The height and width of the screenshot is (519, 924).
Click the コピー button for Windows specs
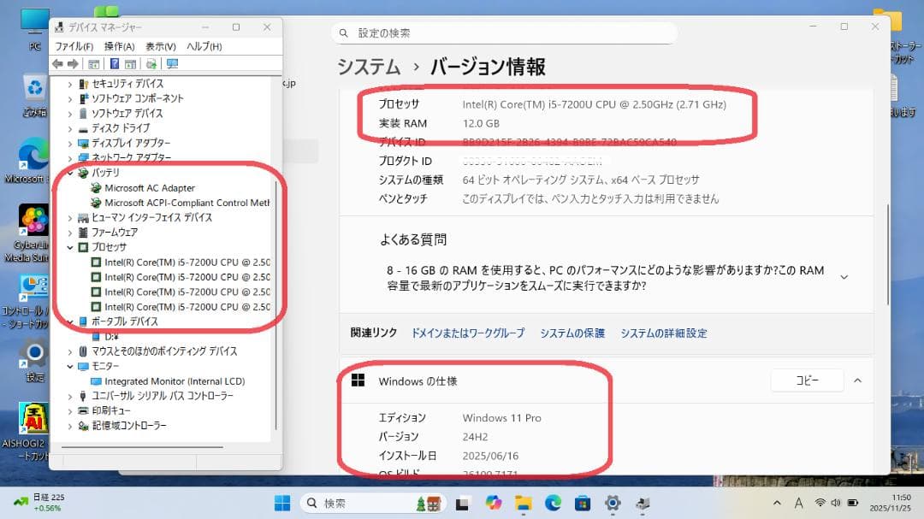point(806,380)
